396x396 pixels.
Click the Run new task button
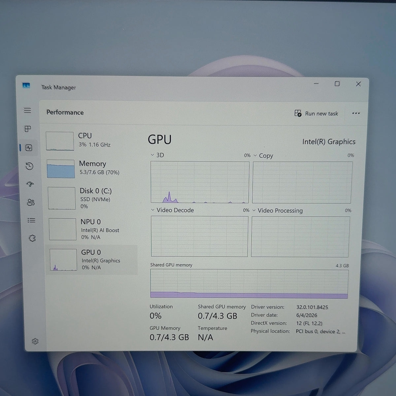(316, 114)
